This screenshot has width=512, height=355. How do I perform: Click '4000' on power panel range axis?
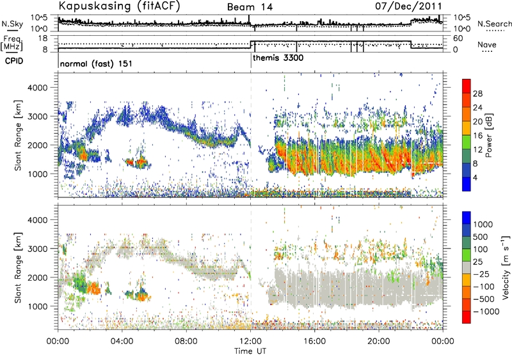pos(37,88)
